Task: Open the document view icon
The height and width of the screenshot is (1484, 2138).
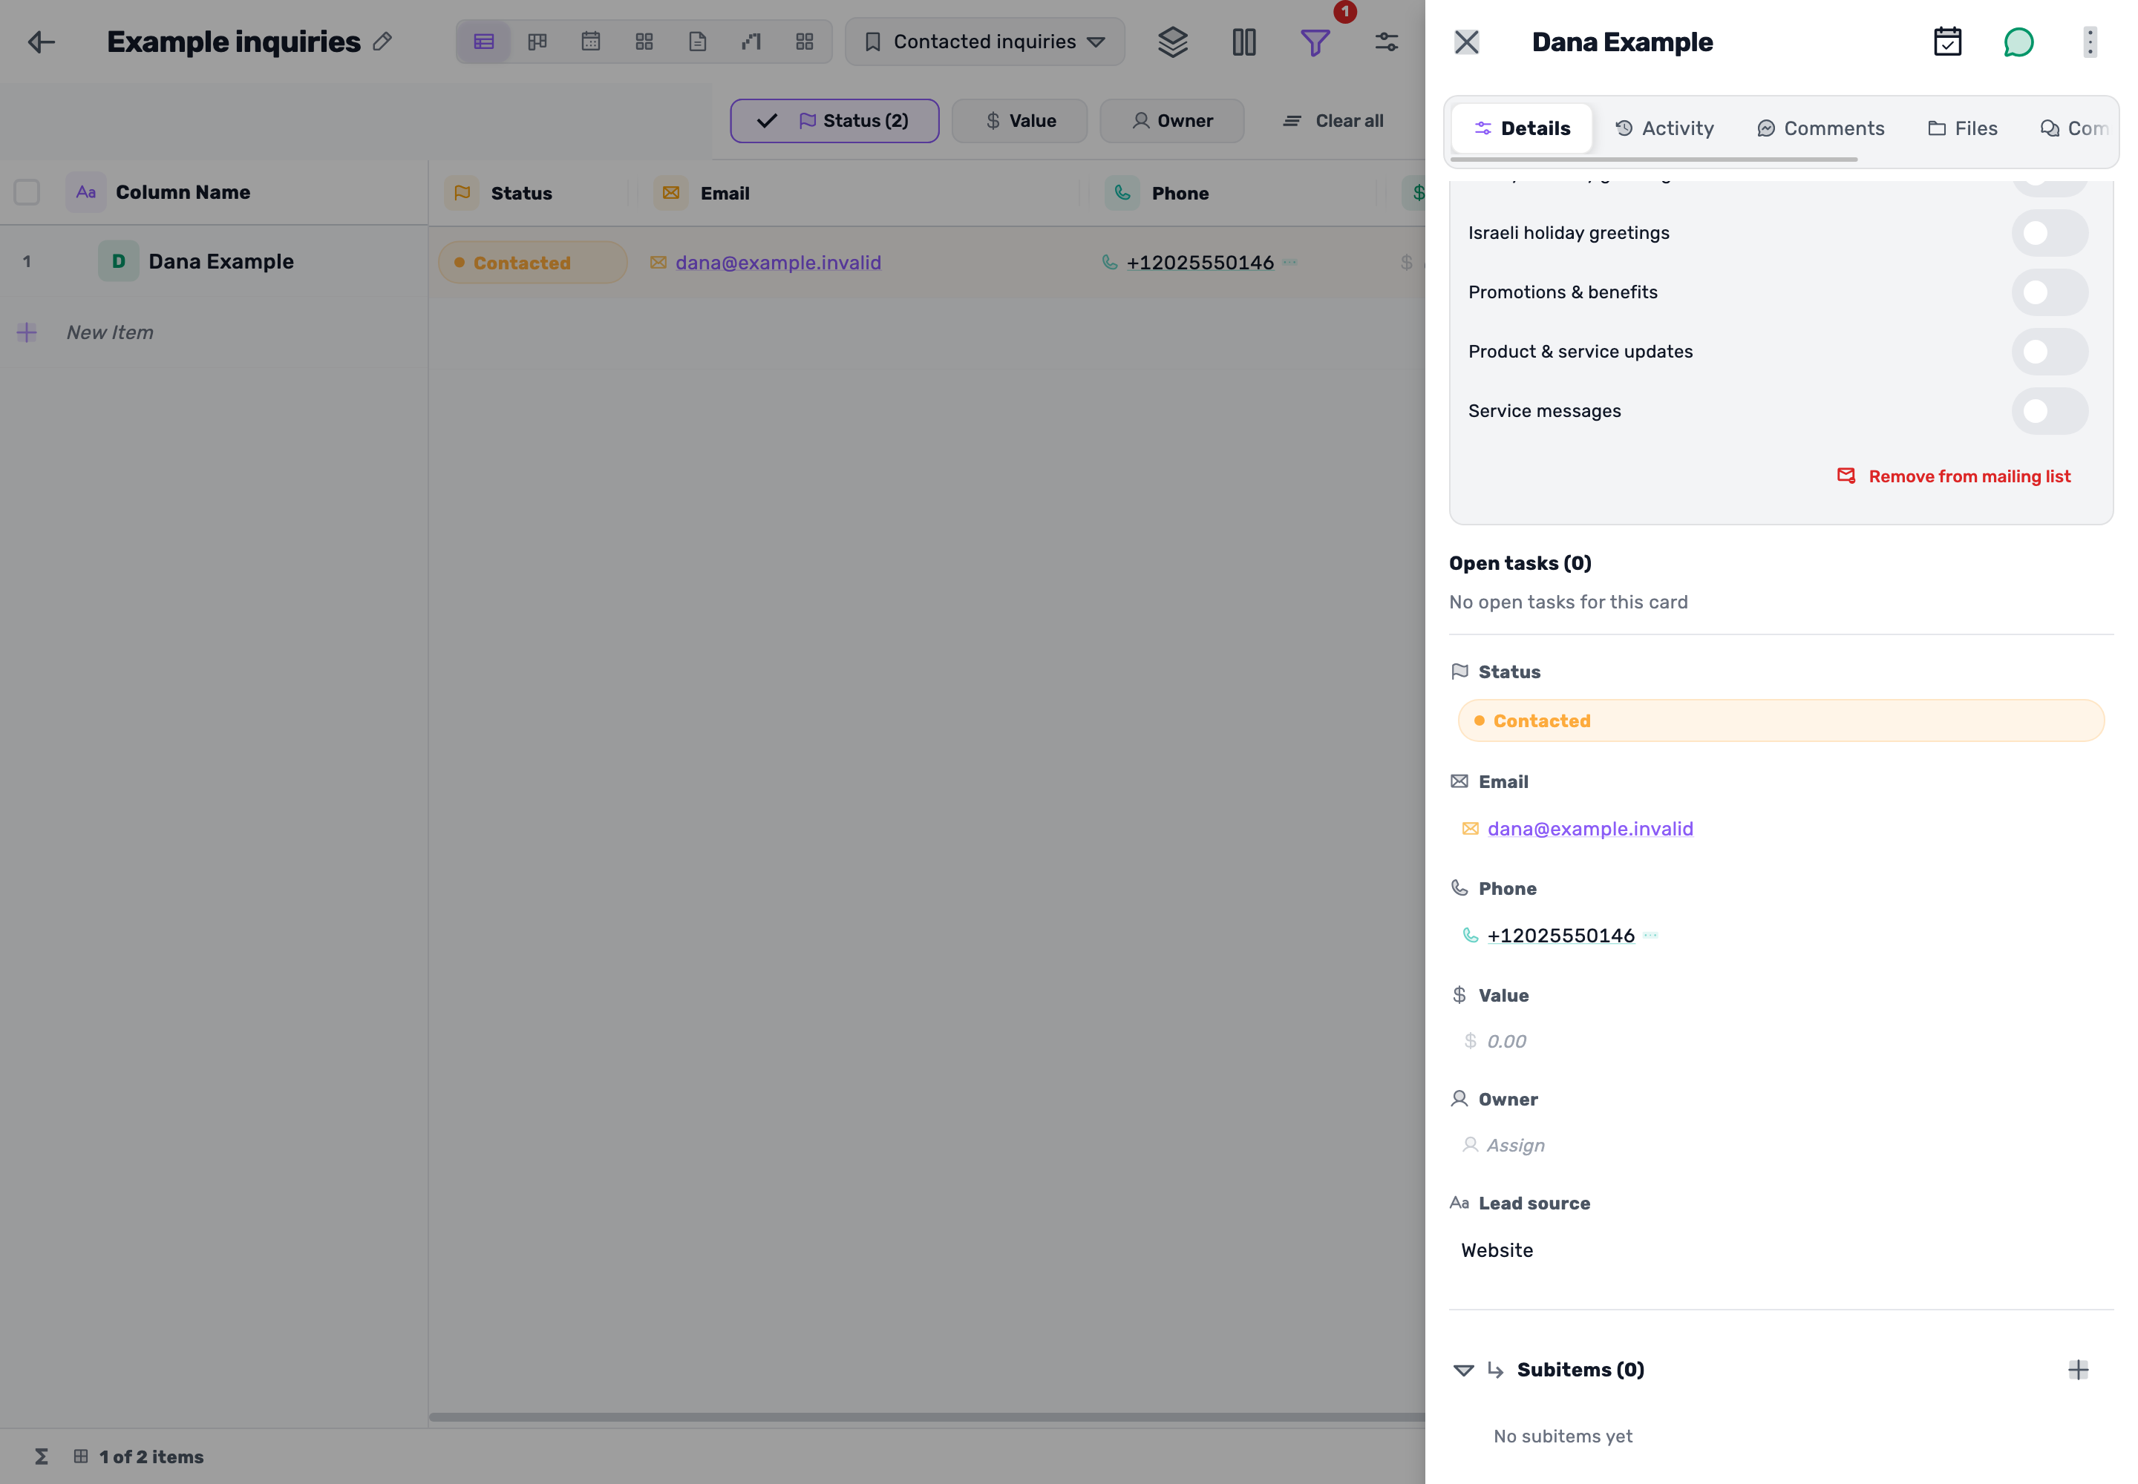Action: (698, 42)
